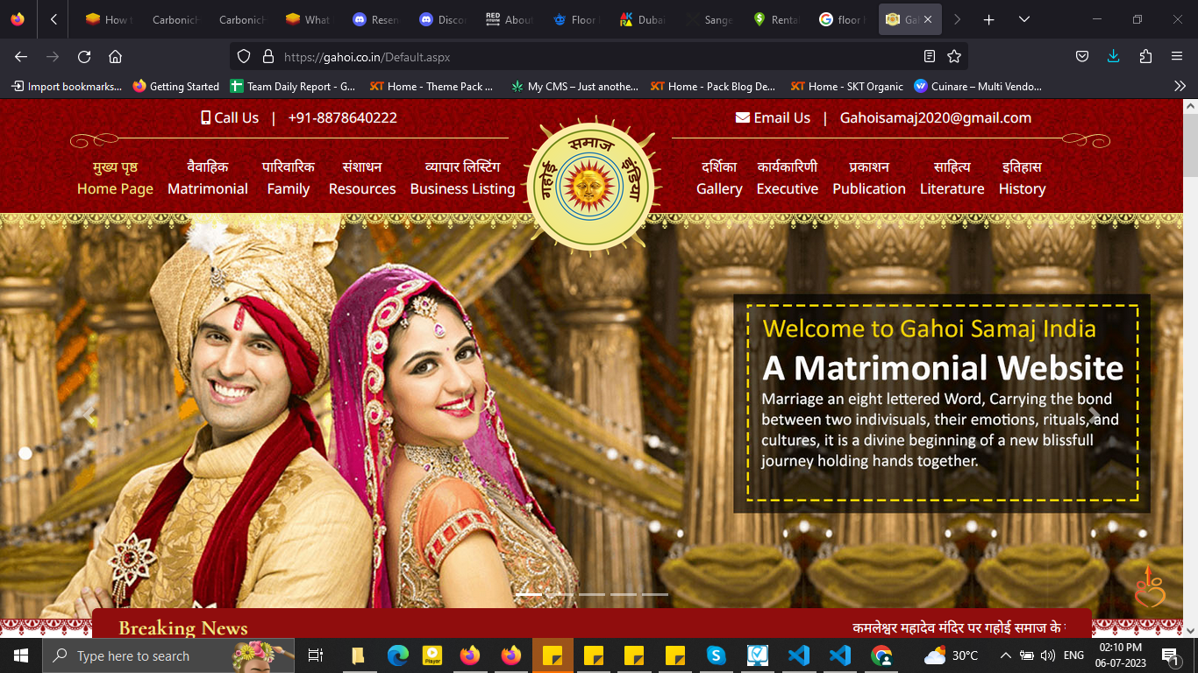Open the Firefox application menu
1198x673 pixels.
pos(1177,57)
